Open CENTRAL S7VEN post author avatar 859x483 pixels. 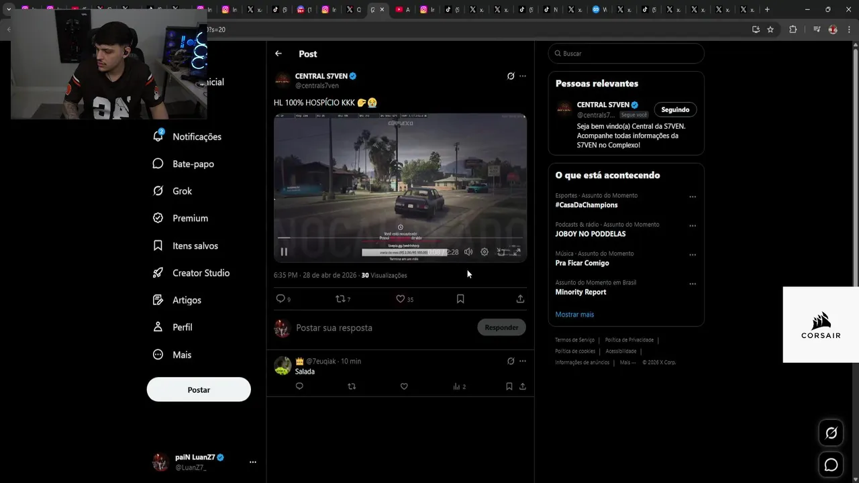(283, 80)
